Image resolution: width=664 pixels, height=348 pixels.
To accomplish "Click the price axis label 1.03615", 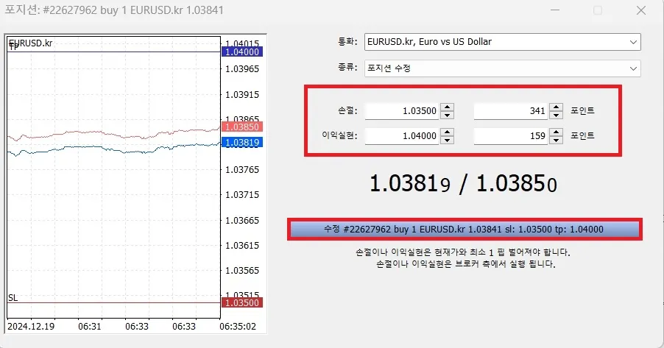I will pyautogui.click(x=242, y=246).
